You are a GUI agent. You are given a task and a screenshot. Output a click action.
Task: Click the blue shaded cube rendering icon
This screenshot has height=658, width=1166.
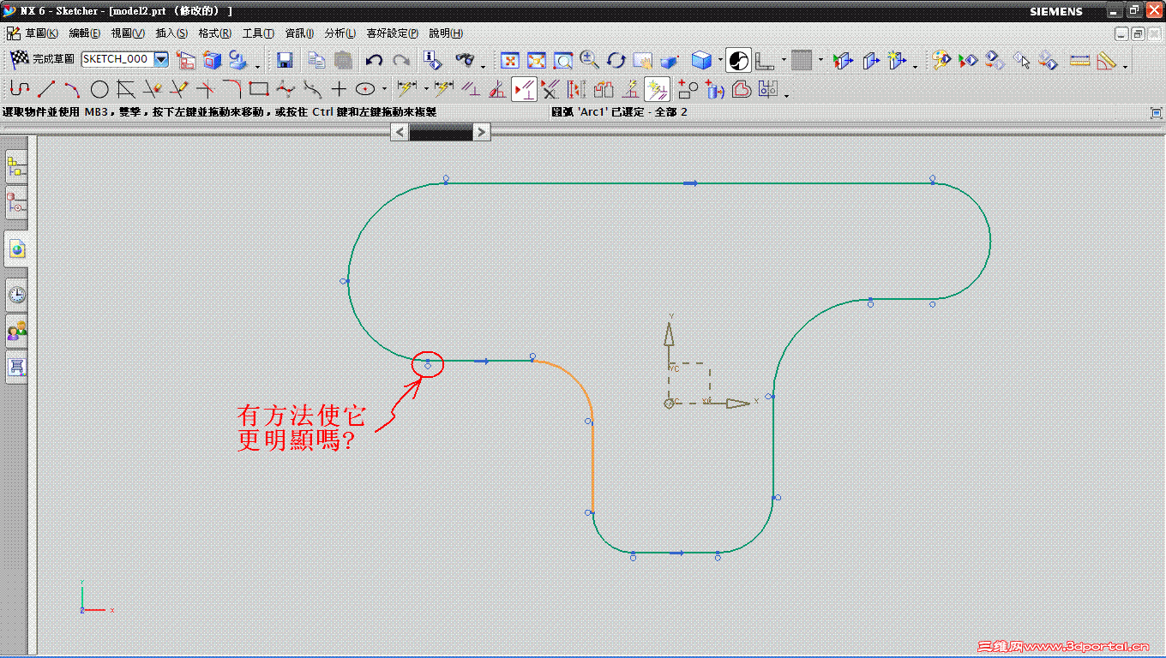[701, 60]
